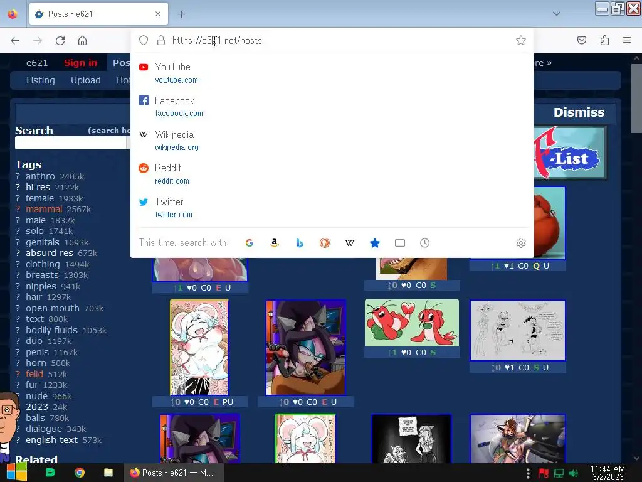The image size is (642, 482).
Task: Expand the list all tabs chevron
Action: (x=557, y=14)
